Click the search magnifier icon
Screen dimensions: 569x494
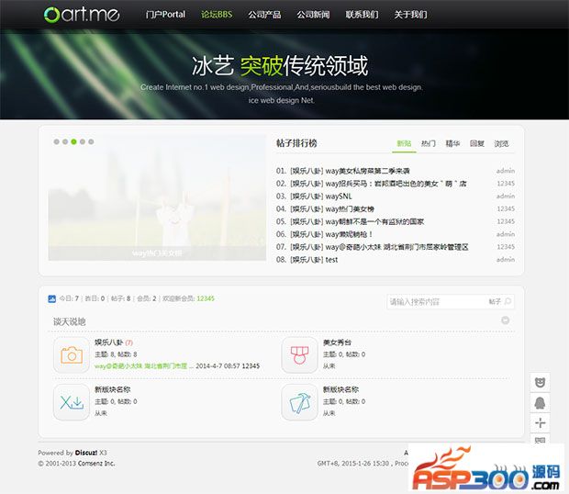click(x=508, y=301)
